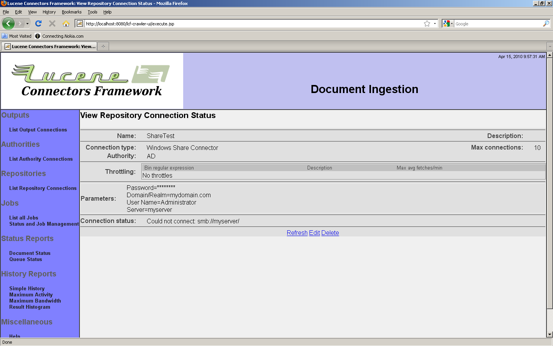Screen dimensions: 553x346
Task: Click the Reload page icon
Action: (x=38, y=23)
